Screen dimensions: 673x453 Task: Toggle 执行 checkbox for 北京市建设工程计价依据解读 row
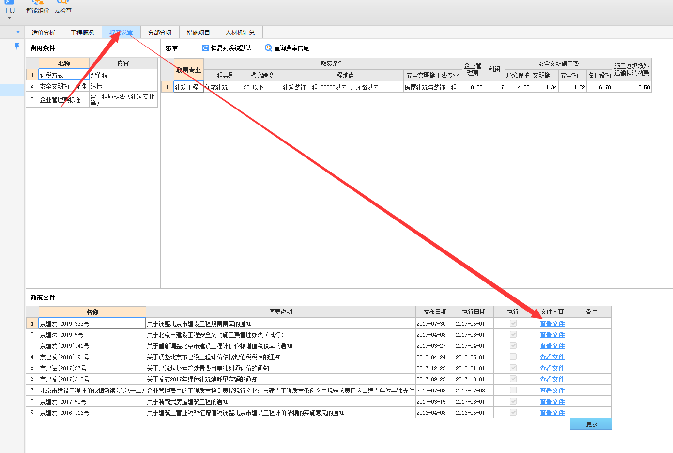513,390
